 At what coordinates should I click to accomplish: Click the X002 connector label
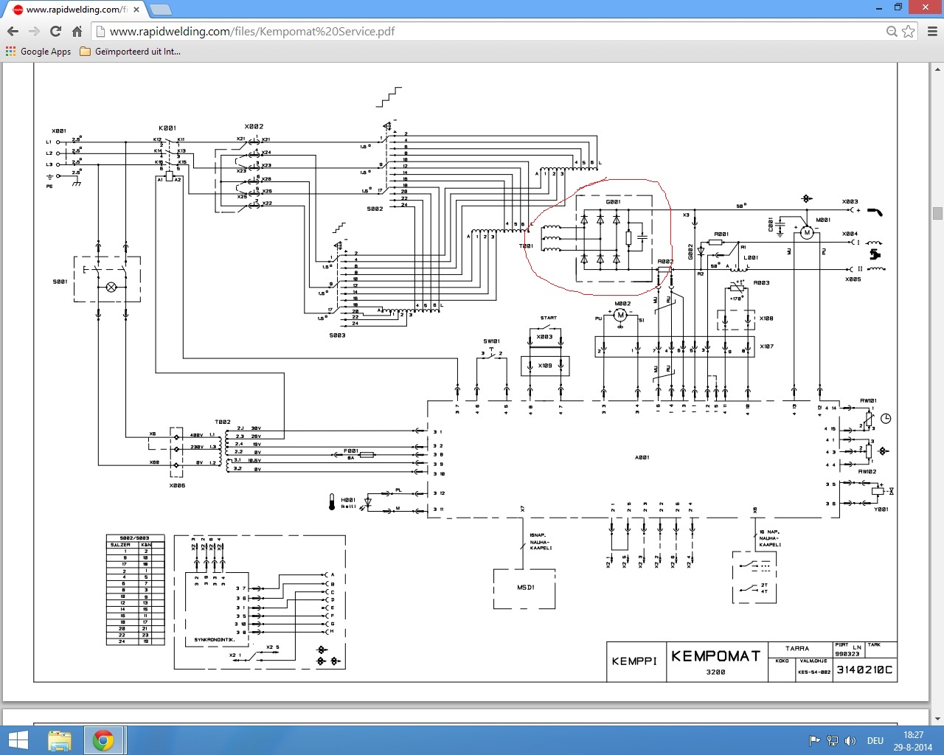(x=254, y=126)
